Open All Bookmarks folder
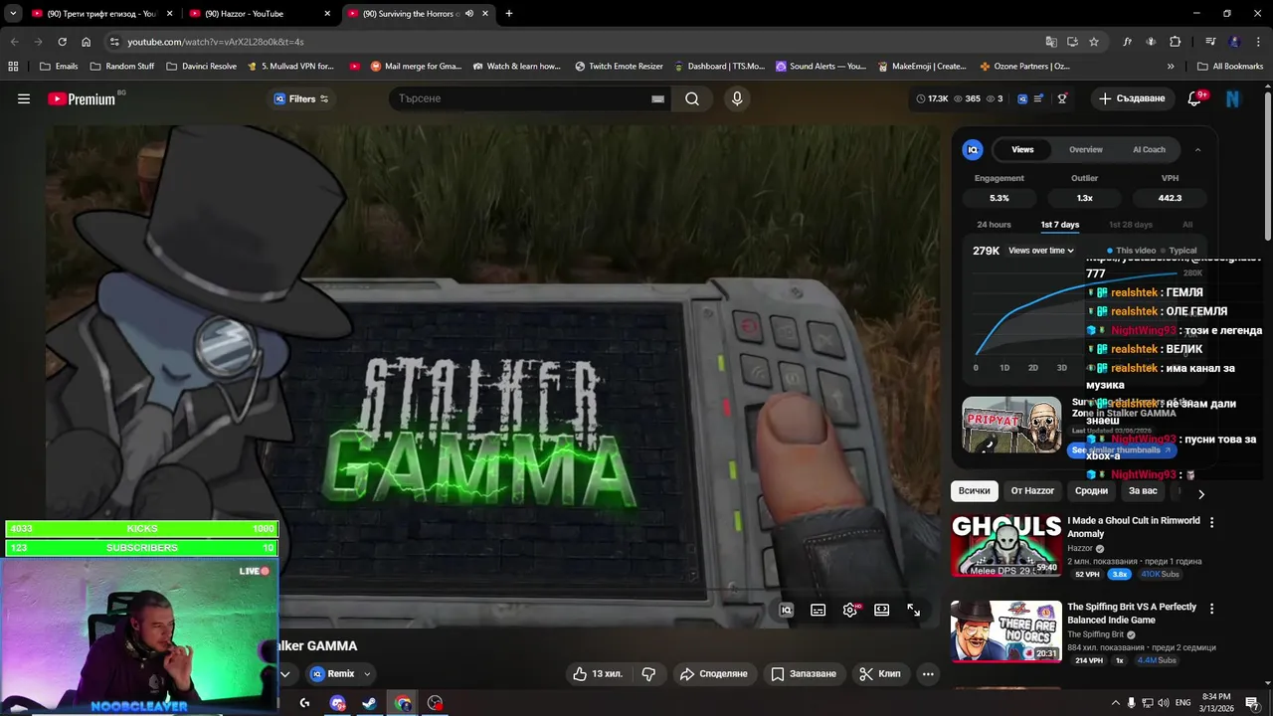 click(1230, 67)
